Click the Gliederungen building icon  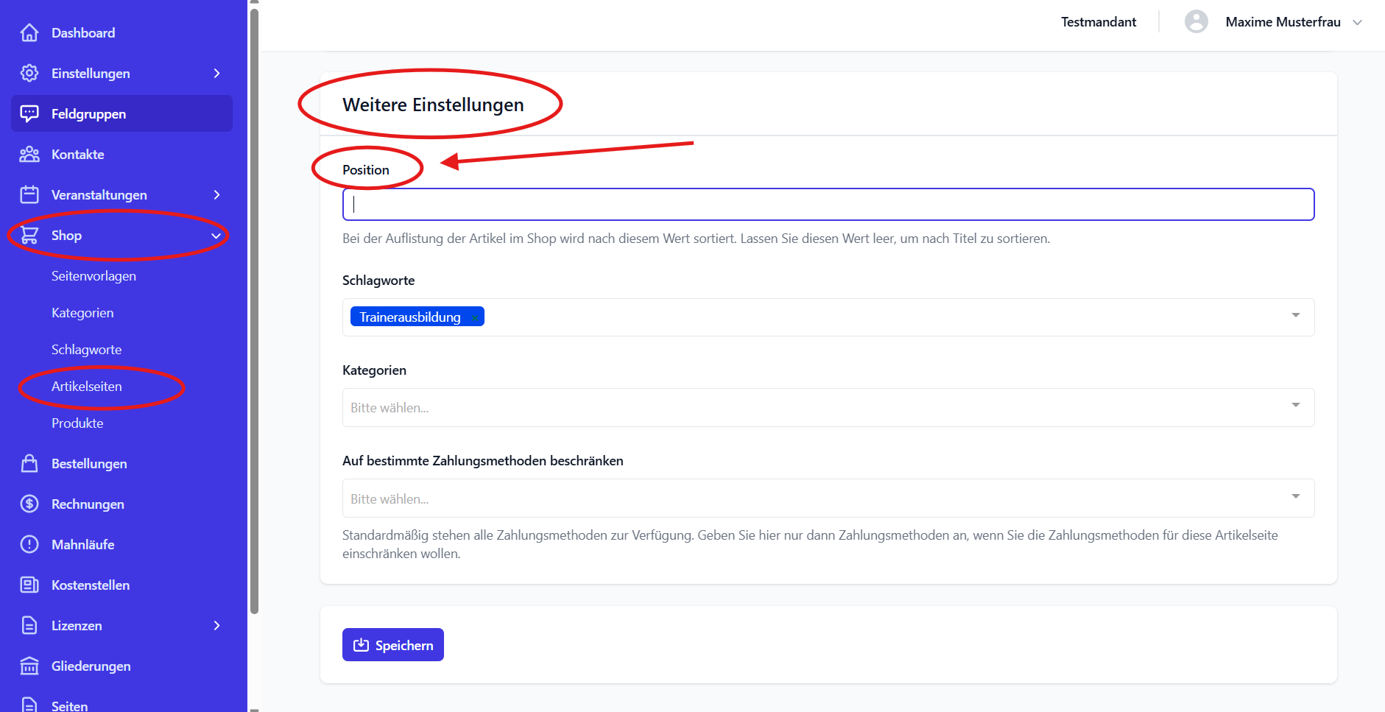(29, 666)
